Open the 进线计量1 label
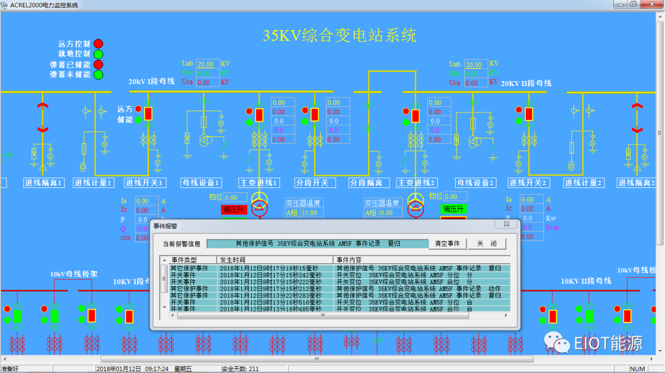Viewport: 665px width, 373px height. 93,183
